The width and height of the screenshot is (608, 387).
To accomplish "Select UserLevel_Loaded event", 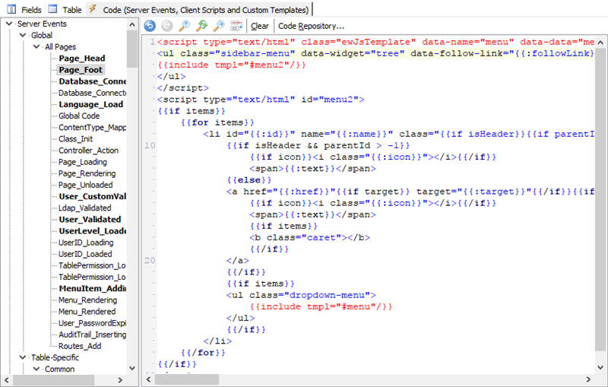I will click(x=92, y=231).
